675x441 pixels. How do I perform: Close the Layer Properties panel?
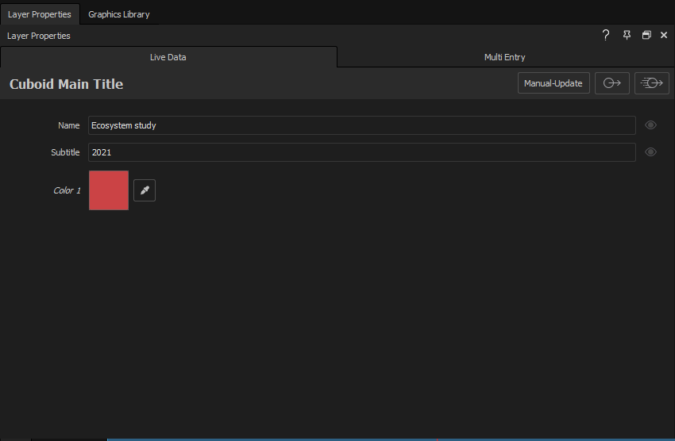tap(664, 36)
